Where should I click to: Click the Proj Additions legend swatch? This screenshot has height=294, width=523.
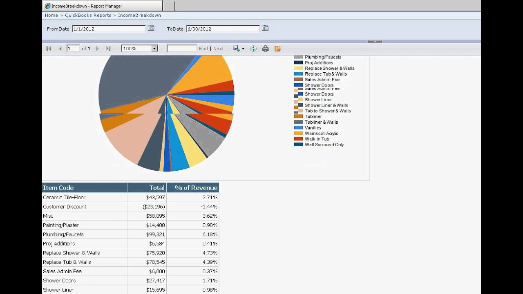(298, 63)
